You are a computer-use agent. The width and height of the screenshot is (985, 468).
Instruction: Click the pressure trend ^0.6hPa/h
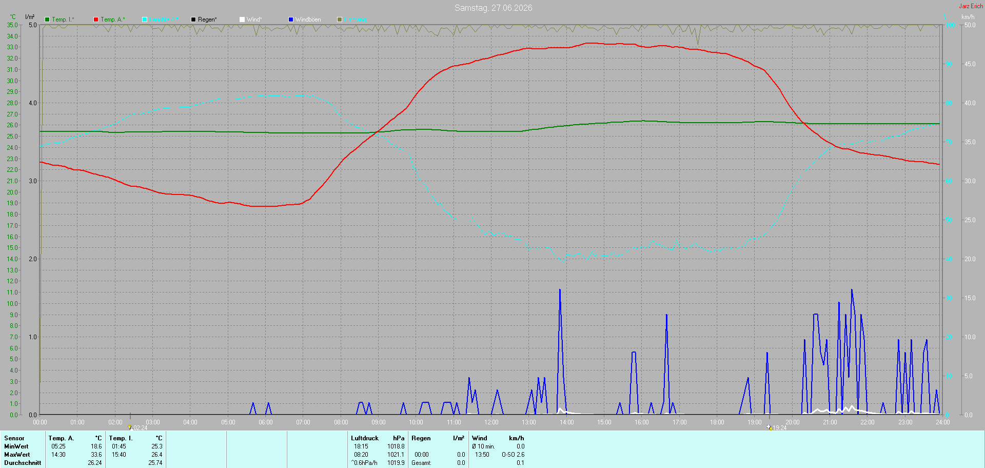(364, 463)
